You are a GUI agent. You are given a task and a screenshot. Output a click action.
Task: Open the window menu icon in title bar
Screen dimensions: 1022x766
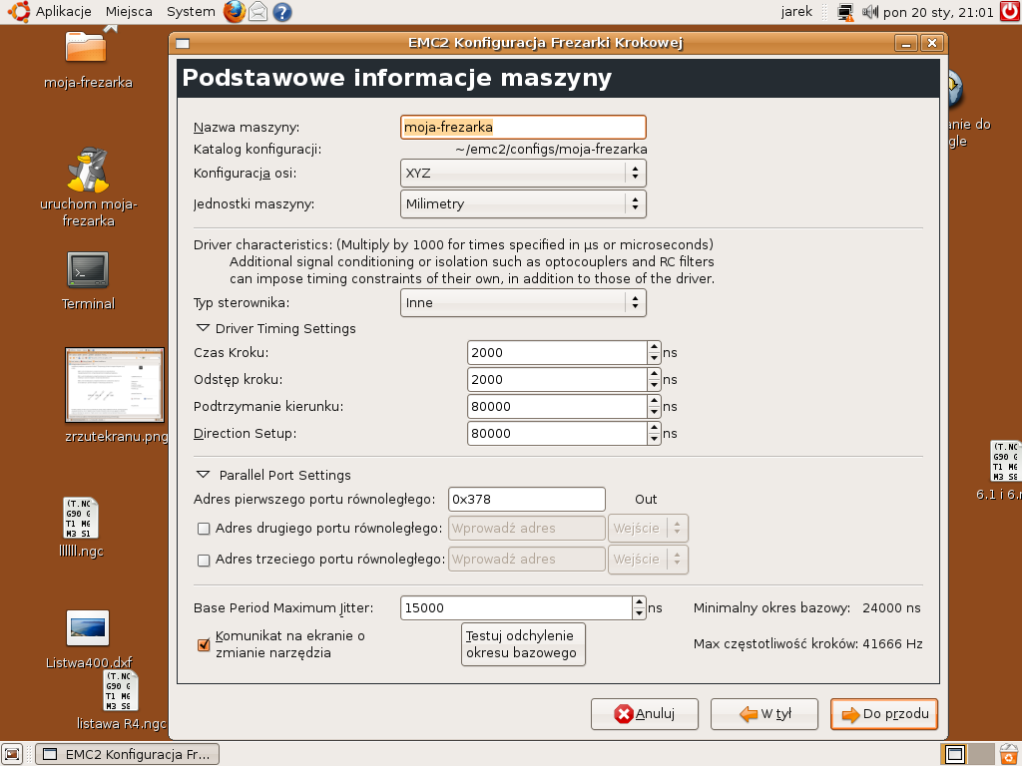click(x=183, y=44)
